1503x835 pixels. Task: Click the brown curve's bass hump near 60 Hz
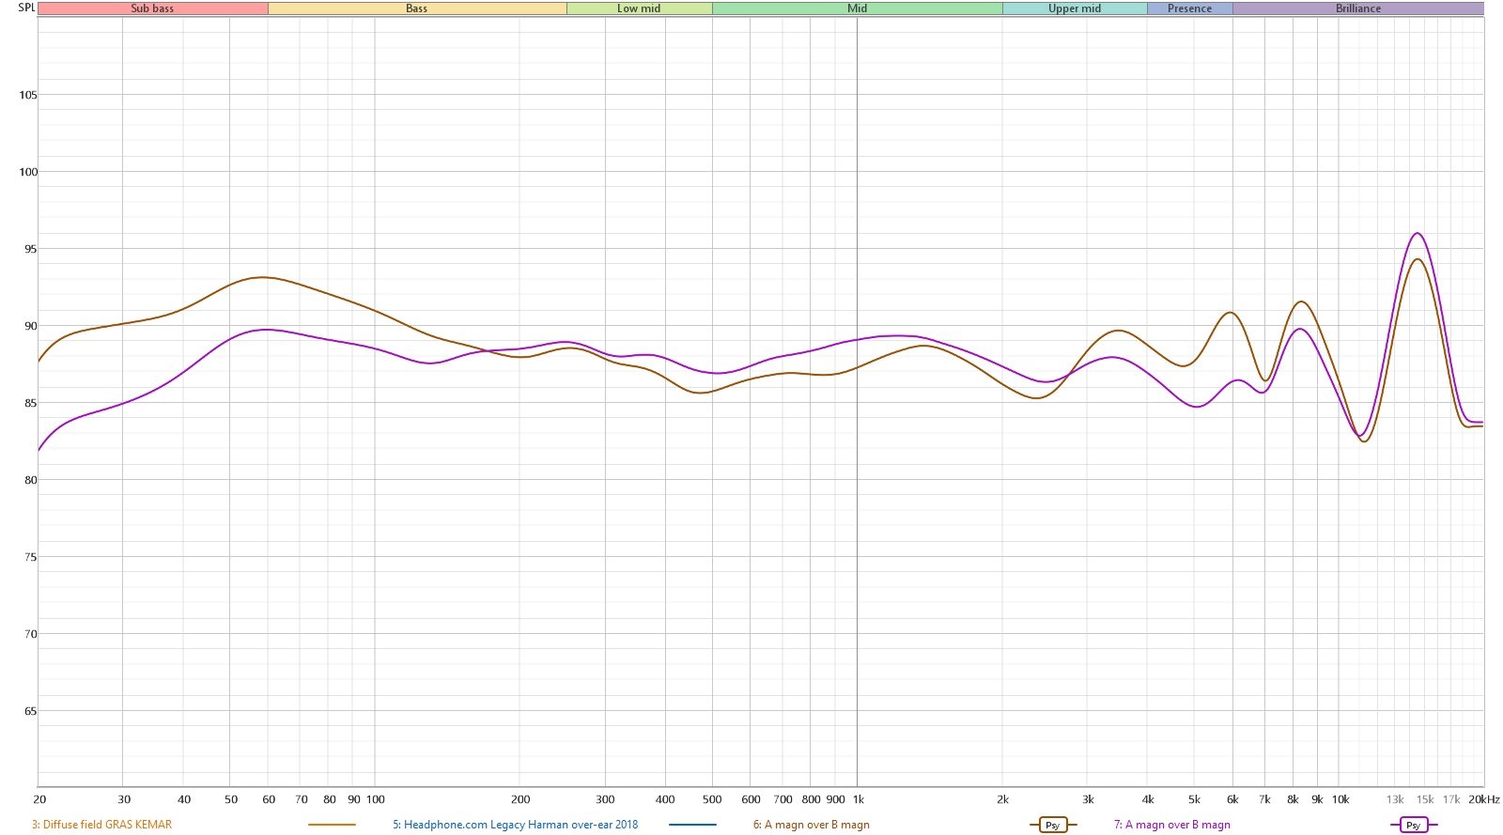tap(263, 277)
